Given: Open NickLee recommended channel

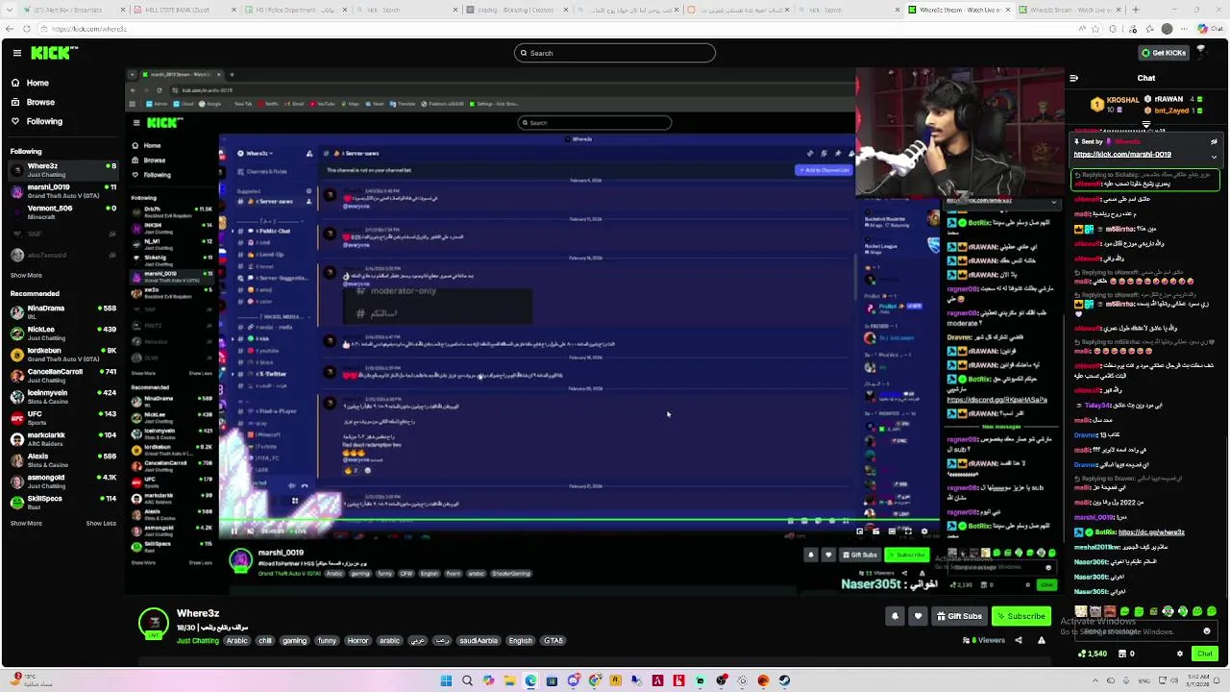Looking at the screenshot, I should click(62, 334).
